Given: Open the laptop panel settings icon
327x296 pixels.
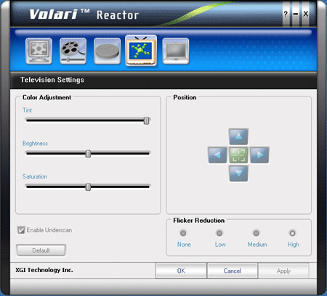Looking at the screenshot, I should pyautogui.click(x=176, y=51).
